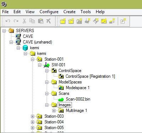Image resolution: width=142 pixels, height=133 pixels.
Task: Click the create new station folder icon
Action: point(71,21)
